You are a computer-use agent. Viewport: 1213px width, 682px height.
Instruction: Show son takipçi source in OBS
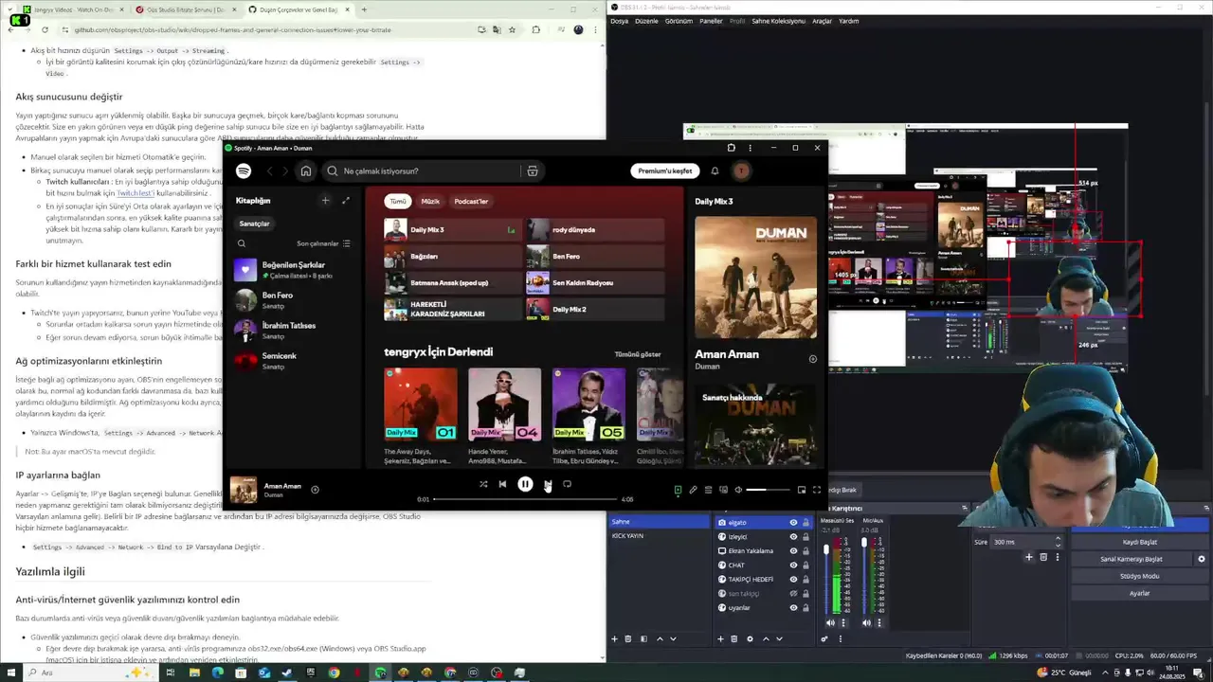click(793, 594)
